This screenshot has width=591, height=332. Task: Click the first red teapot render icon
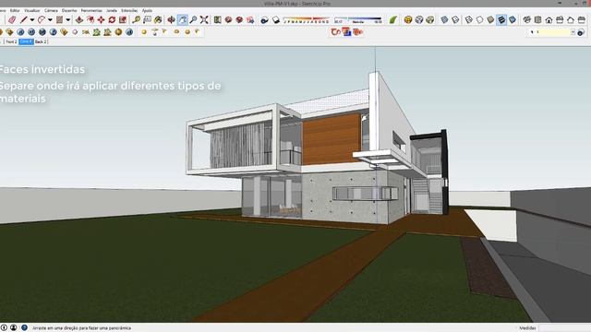tap(335, 32)
